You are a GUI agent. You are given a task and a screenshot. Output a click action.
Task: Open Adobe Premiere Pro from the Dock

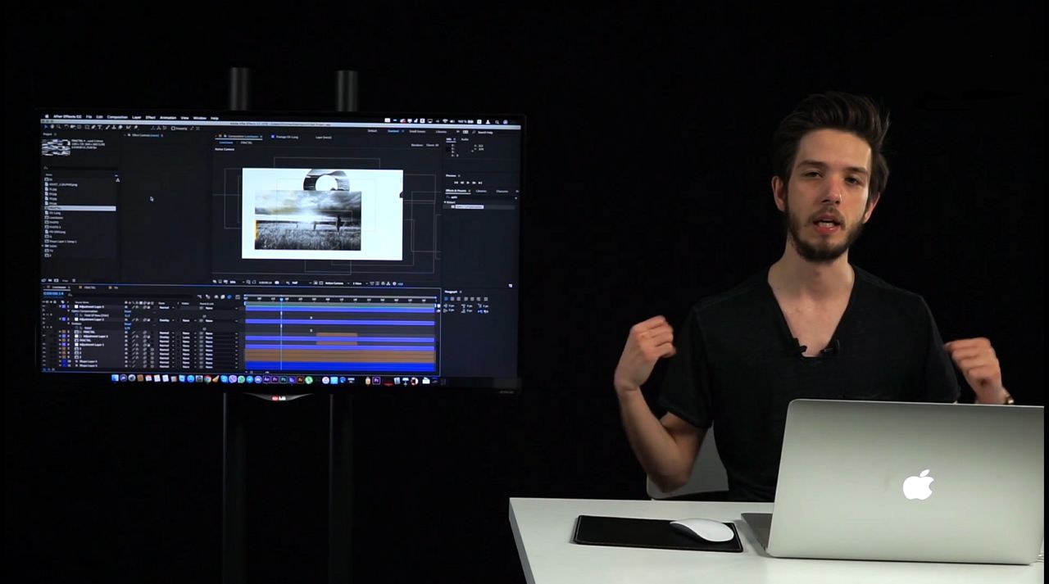point(275,379)
